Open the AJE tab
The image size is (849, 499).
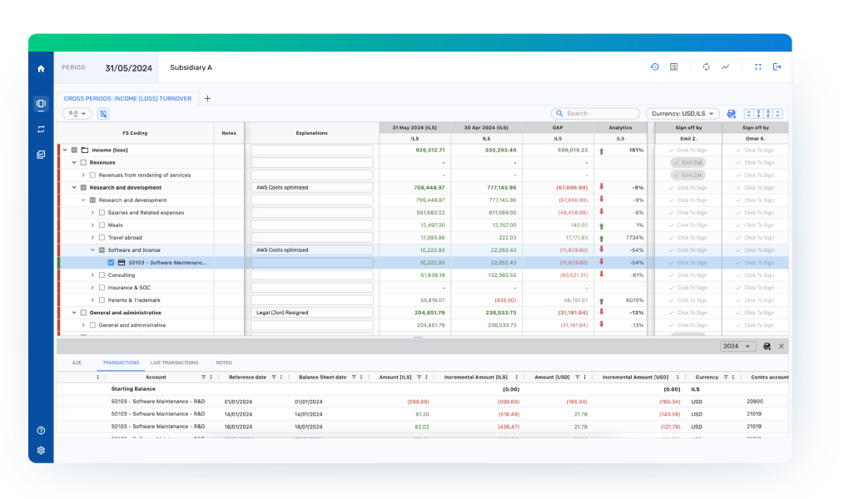(x=77, y=363)
